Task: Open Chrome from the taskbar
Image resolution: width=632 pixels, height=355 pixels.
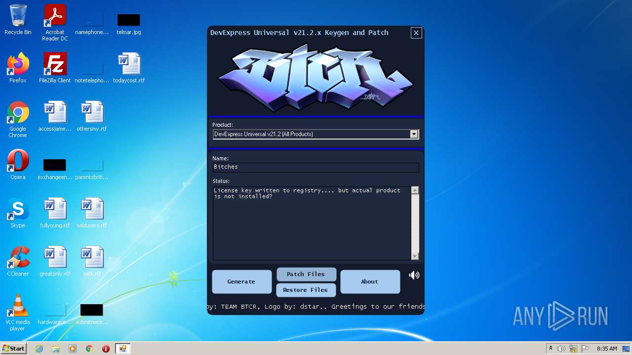Action: (x=89, y=349)
